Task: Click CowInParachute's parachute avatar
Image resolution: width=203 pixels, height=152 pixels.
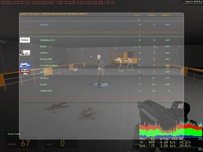Action: [25, 66]
